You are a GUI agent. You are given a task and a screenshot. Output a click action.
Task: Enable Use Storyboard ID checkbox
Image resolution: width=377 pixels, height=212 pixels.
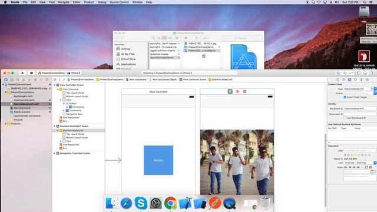(345, 118)
